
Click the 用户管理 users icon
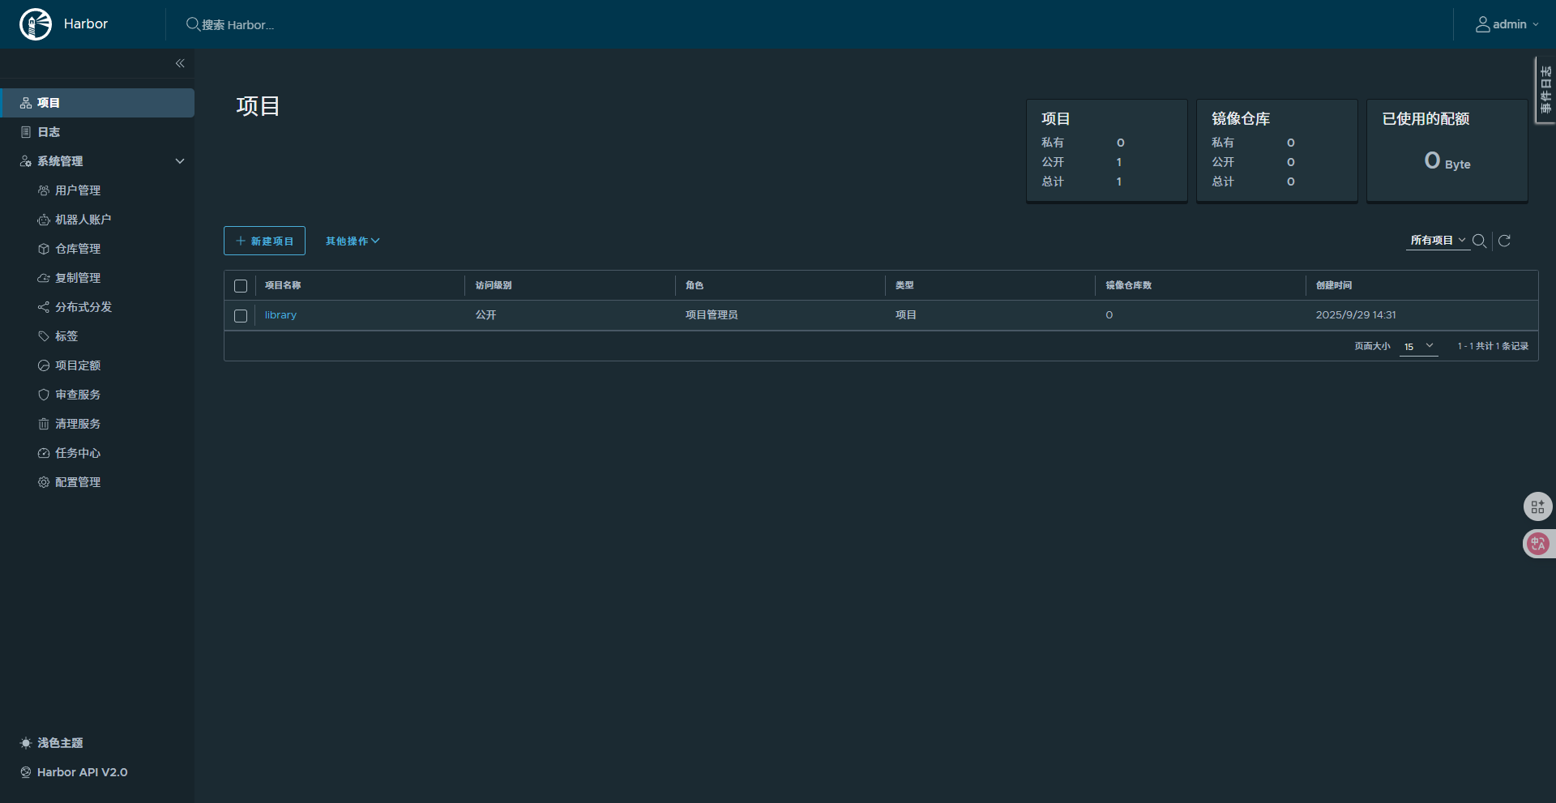pyautogui.click(x=44, y=190)
